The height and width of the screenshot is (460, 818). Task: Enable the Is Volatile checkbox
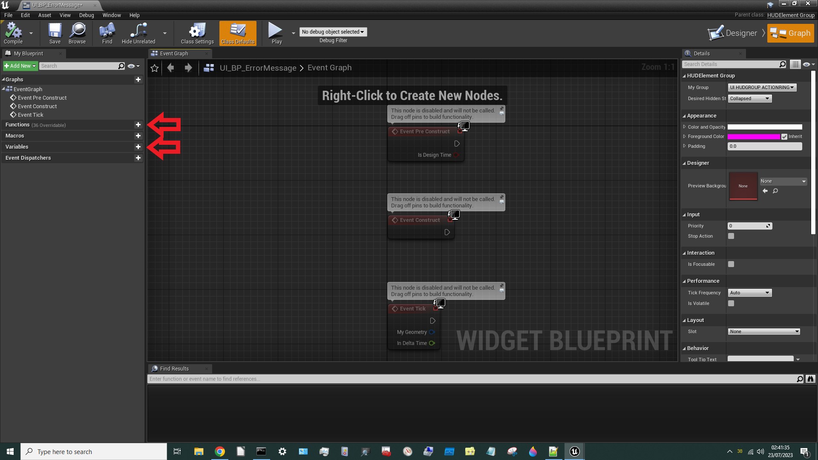[731, 304]
